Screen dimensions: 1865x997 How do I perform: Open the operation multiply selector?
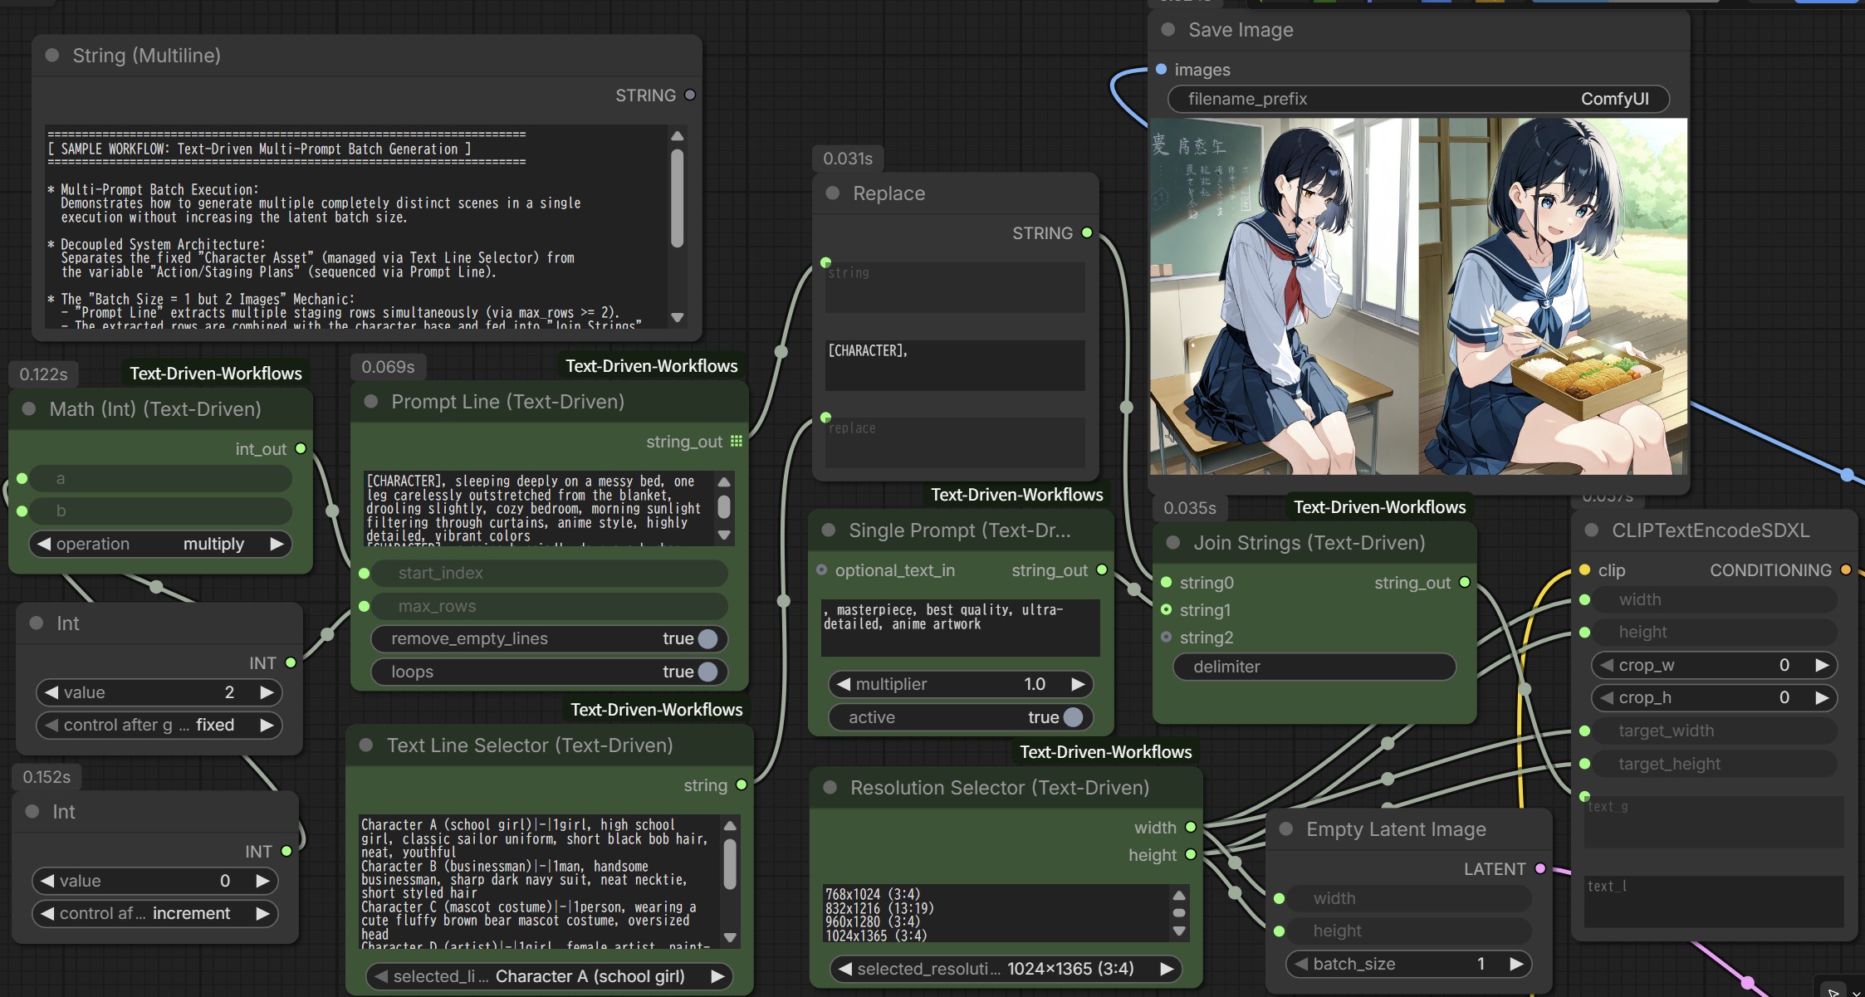161,545
